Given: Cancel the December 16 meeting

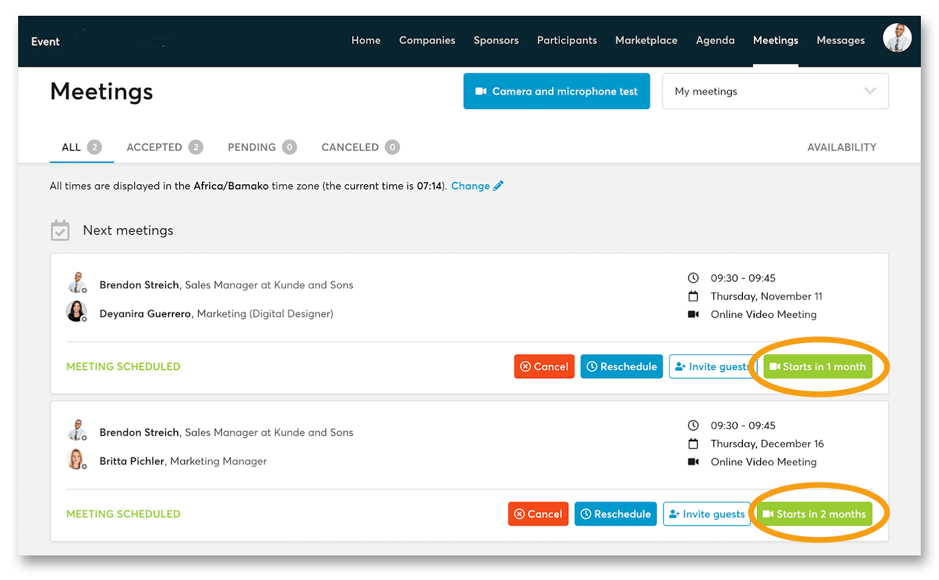Looking at the screenshot, I should [538, 514].
